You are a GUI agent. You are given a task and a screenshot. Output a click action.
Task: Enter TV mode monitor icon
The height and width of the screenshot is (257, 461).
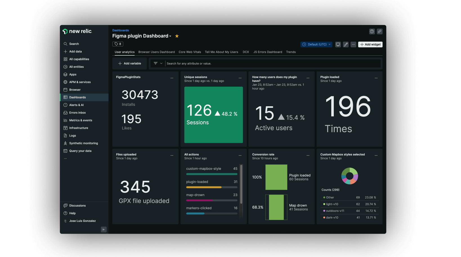[338, 44]
